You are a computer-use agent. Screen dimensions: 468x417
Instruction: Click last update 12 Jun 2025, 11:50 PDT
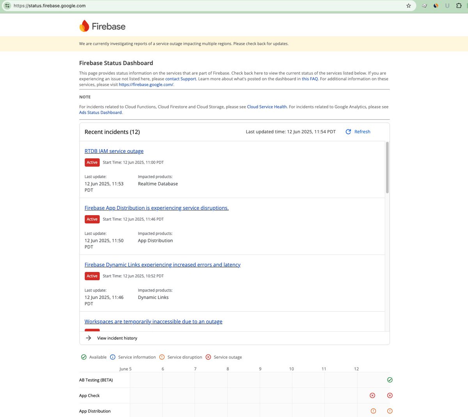(104, 244)
